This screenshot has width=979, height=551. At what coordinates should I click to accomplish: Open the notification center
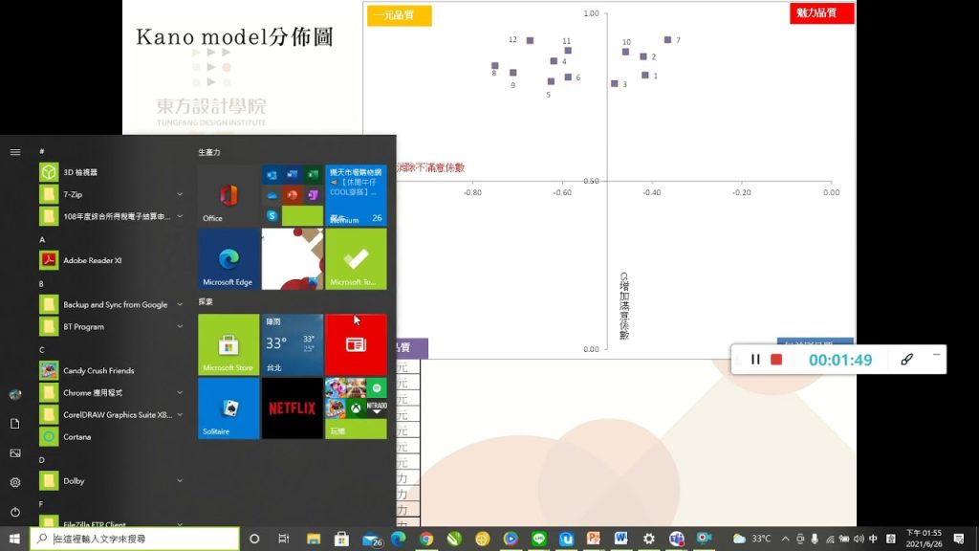click(x=959, y=539)
